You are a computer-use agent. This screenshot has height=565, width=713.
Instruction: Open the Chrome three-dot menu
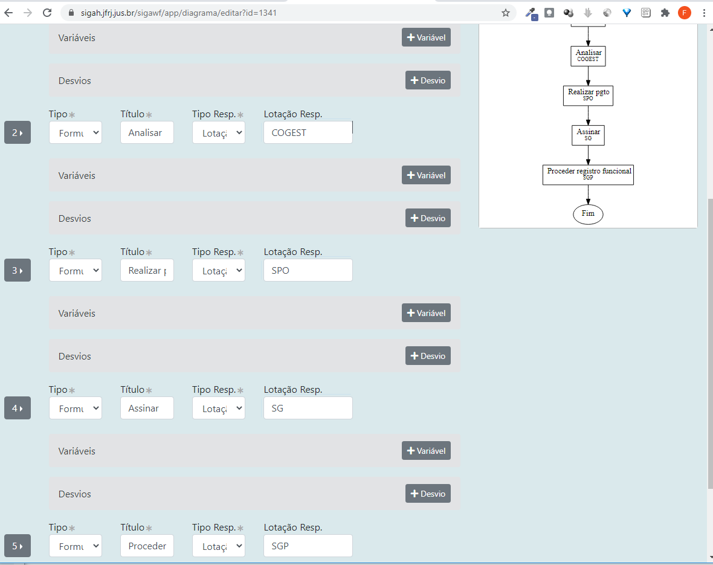click(704, 13)
